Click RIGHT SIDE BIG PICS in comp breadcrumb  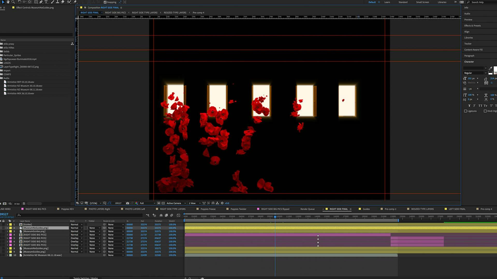(115, 13)
